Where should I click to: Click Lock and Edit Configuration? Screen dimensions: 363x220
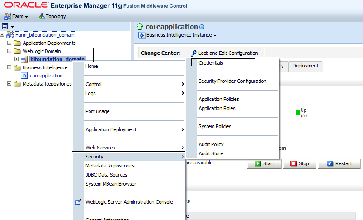(224, 53)
